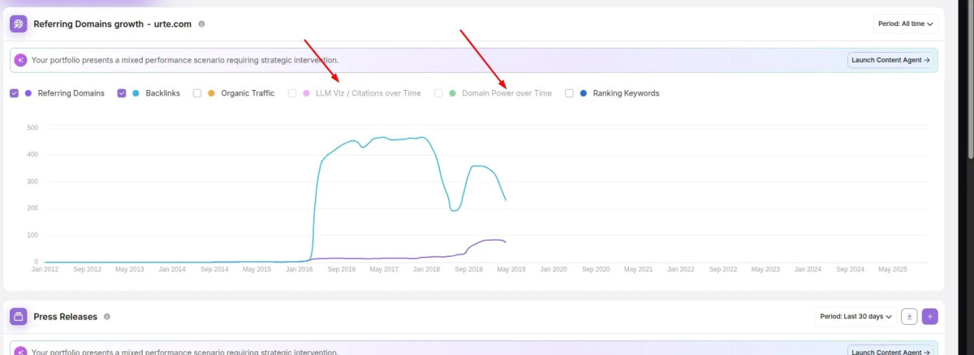Enable LLM Viz / Citations over Time checkbox
Screen dimensions: 974x355
[292, 93]
